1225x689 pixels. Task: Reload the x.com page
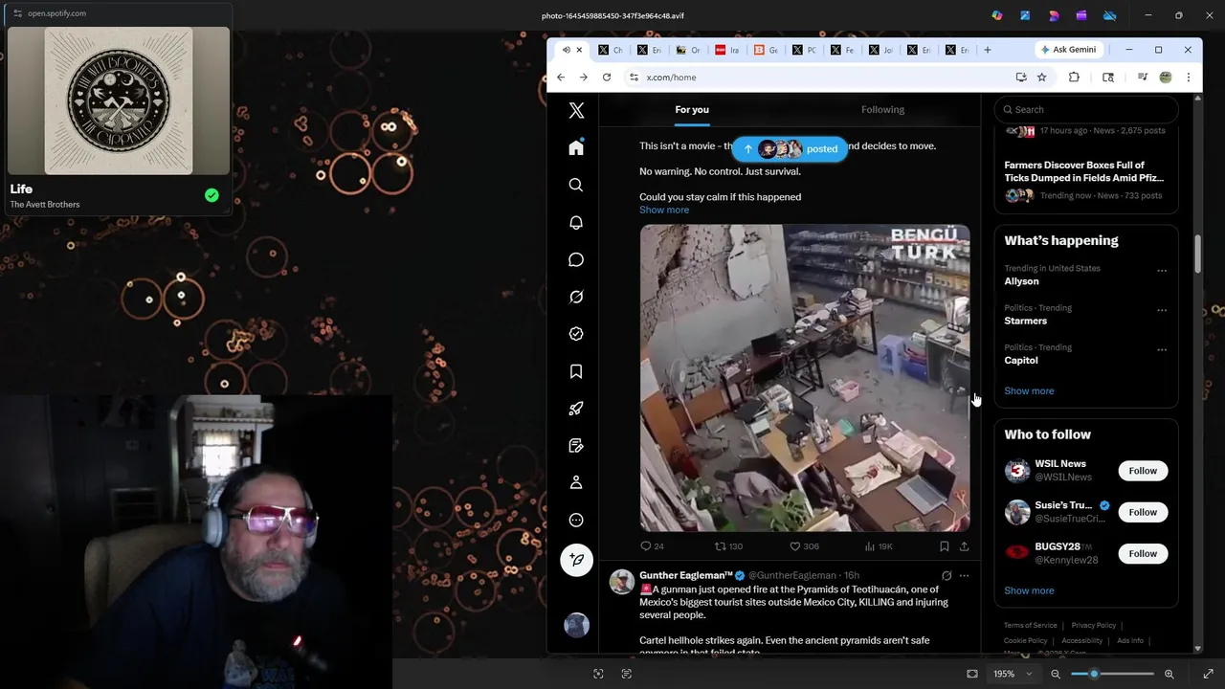(607, 78)
